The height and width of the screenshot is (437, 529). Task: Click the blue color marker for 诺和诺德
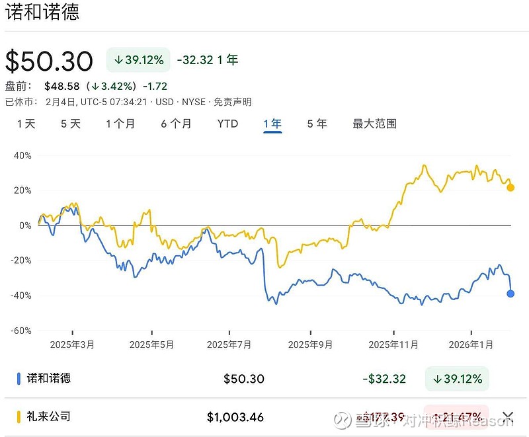tap(18, 379)
